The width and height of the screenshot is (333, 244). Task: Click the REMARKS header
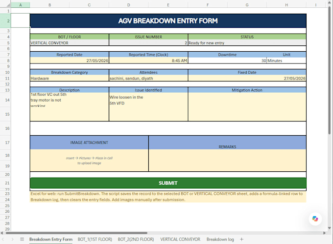(227, 142)
